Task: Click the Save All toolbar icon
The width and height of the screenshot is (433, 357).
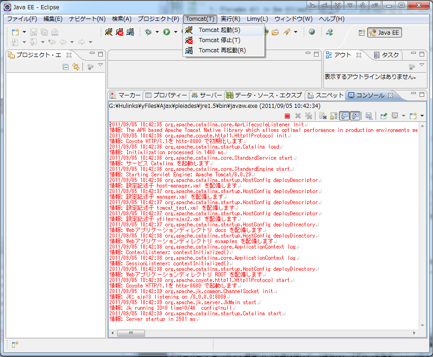Action: [44, 32]
